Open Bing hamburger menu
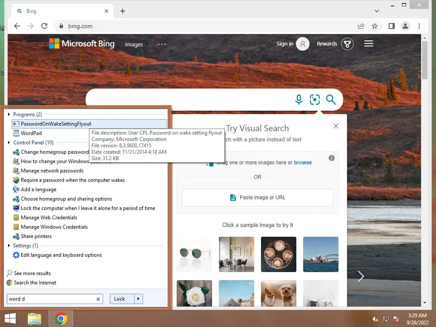 click(x=369, y=44)
